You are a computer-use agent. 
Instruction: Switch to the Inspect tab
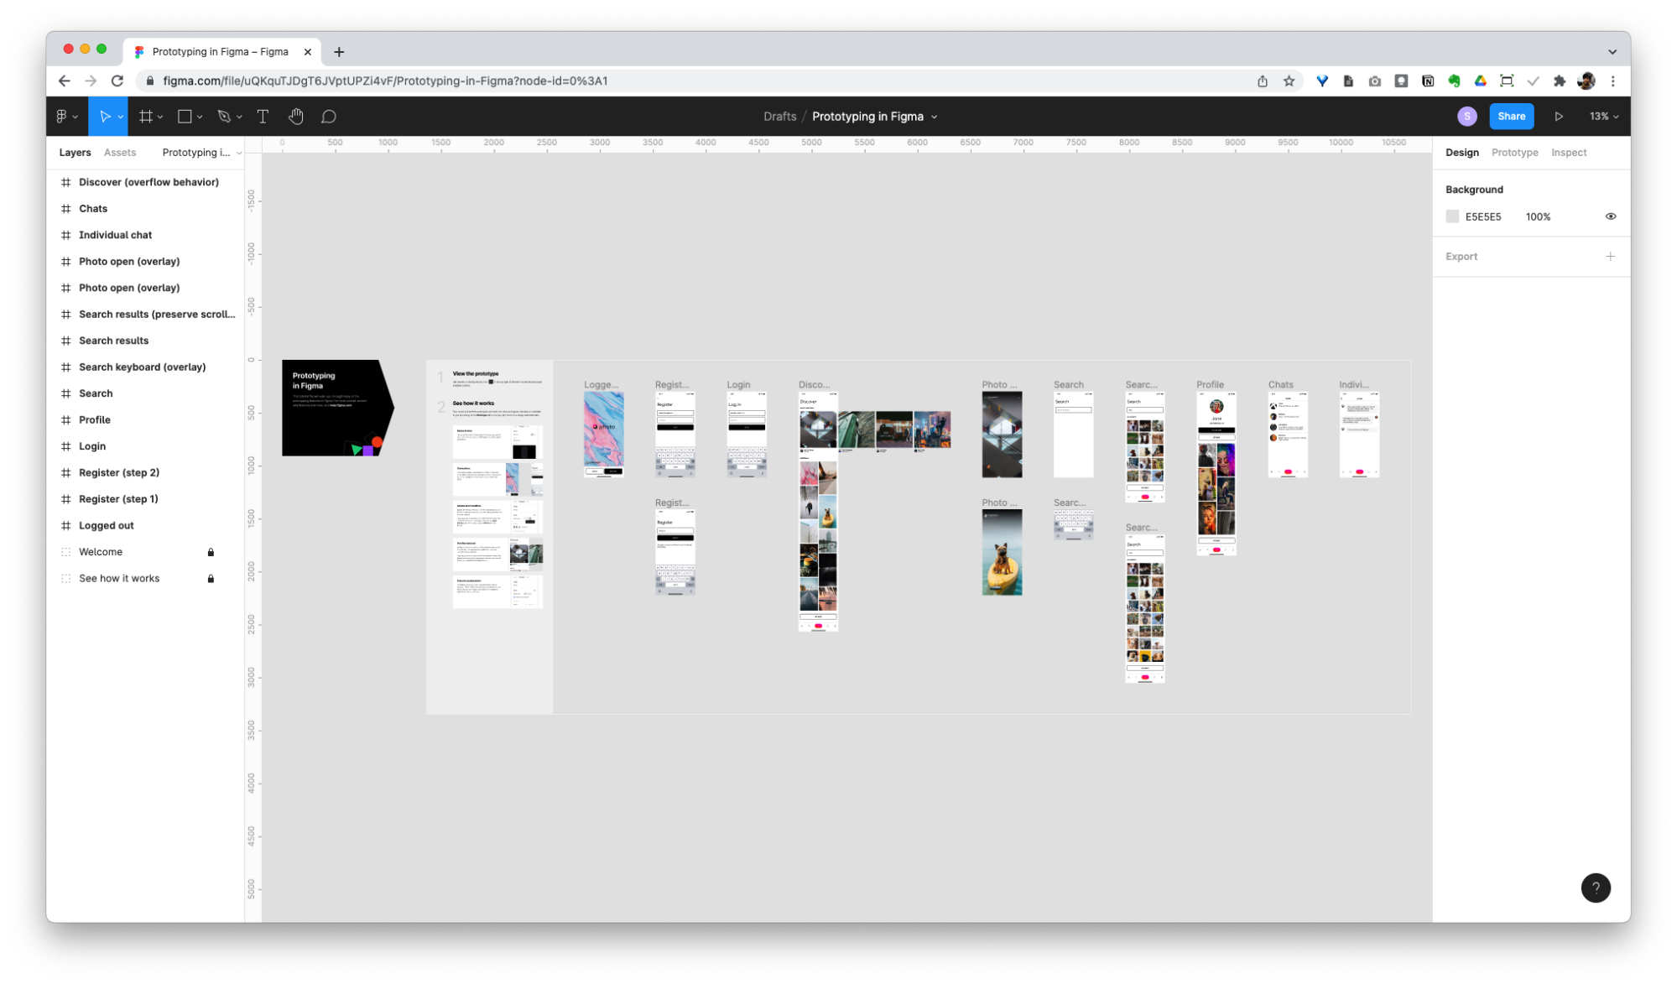click(1568, 153)
